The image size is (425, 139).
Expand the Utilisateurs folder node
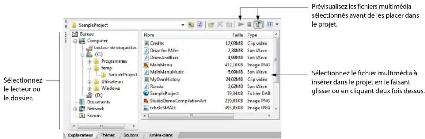coord(90,82)
